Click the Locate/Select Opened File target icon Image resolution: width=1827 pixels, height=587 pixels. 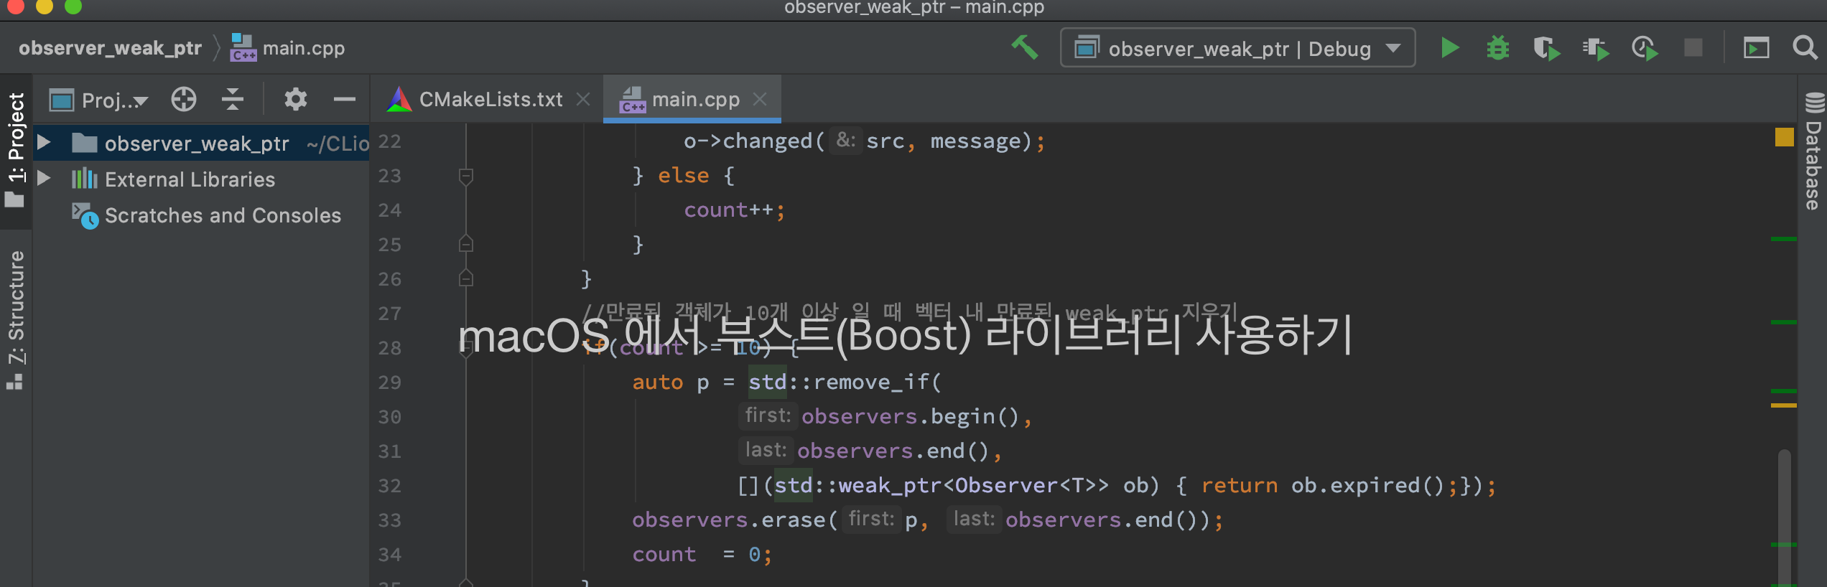pyautogui.click(x=184, y=99)
